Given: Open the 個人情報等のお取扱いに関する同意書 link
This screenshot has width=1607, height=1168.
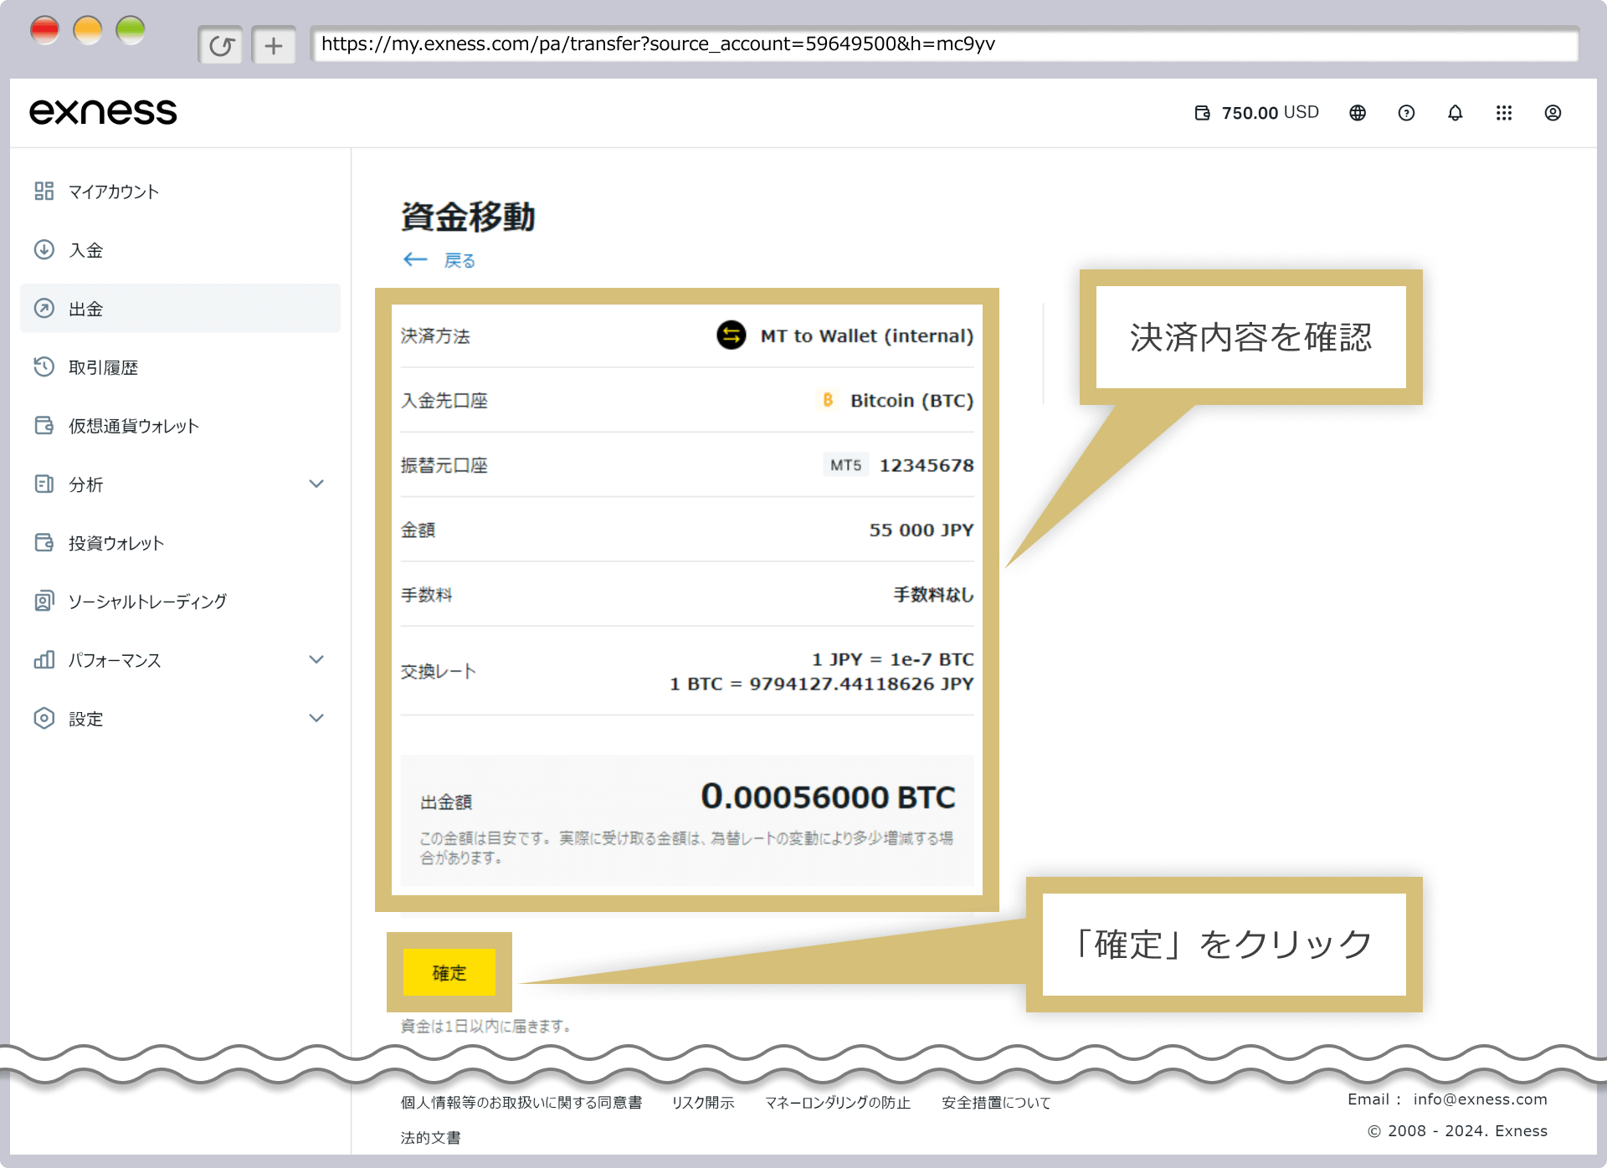Looking at the screenshot, I should pos(521,1103).
